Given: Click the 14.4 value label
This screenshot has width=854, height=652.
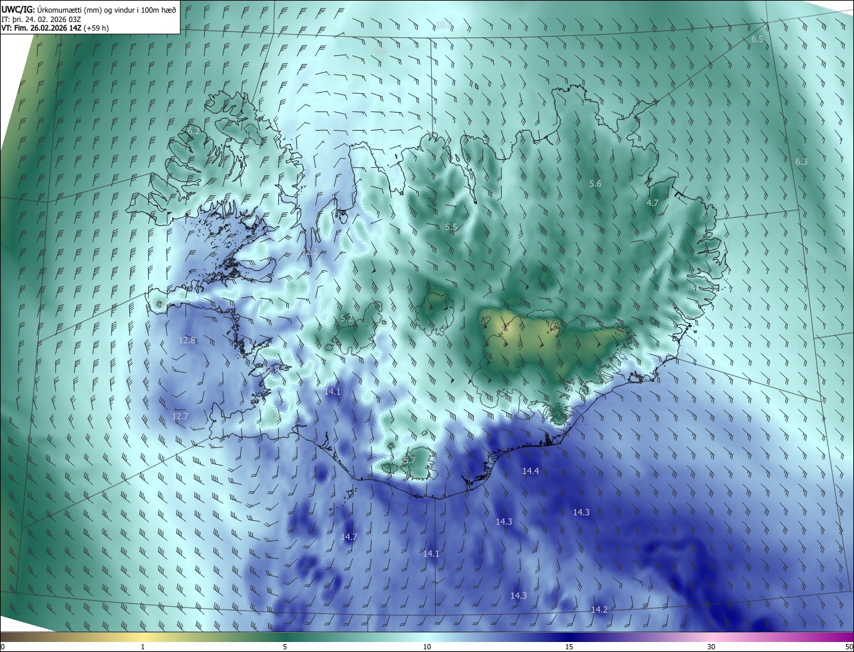Looking at the screenshot, I should point(530,471).
